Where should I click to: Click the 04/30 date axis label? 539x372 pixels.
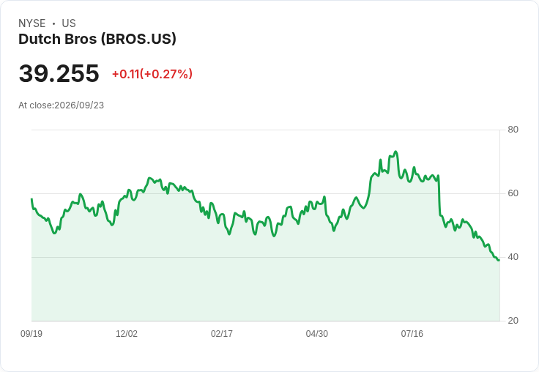click(x=317, y=334)
